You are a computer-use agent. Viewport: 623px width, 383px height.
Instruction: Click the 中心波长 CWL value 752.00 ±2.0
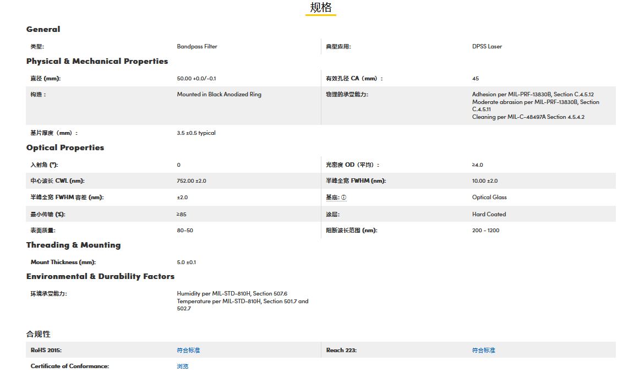point(192,180)
